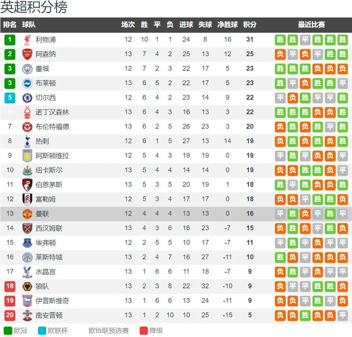This screenshot has height=337, width=352.
Task: Click the Southampton crest icon
Action: 28,315
